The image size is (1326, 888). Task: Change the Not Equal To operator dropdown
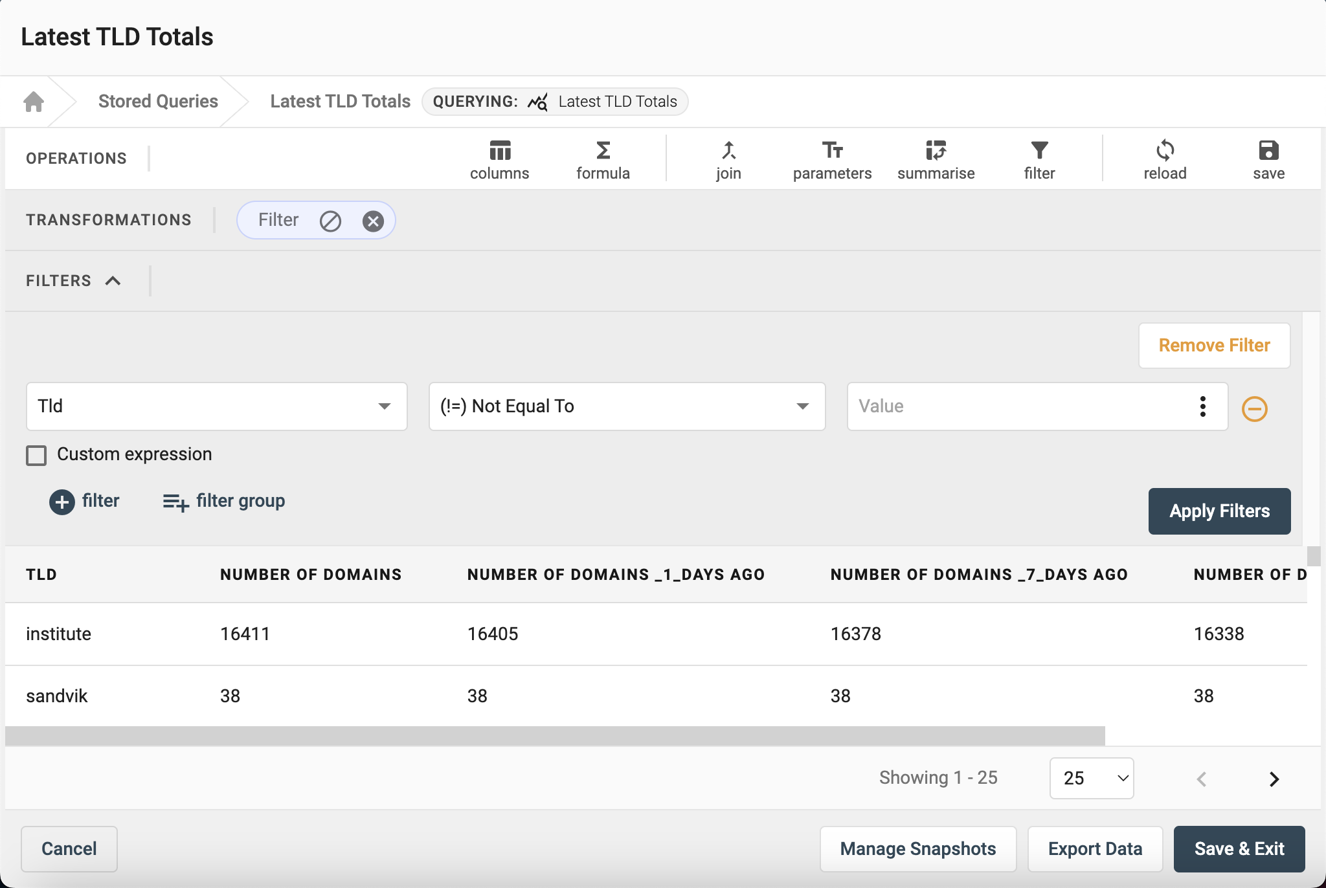click(627, 406)
